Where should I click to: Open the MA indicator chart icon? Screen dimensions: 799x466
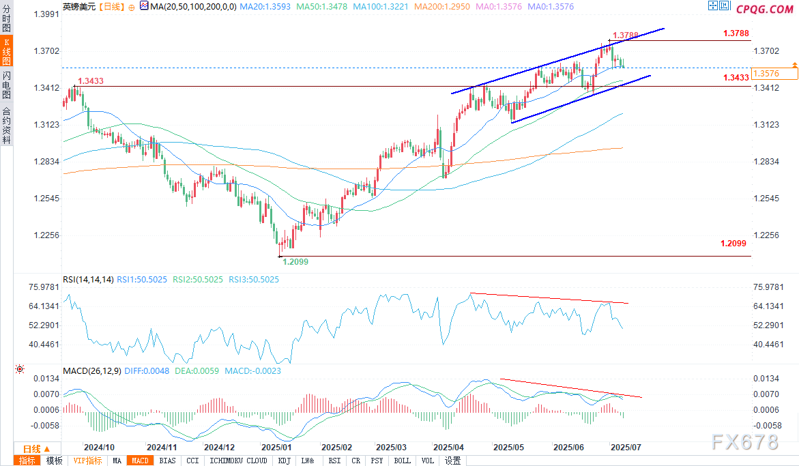(143, 6)
